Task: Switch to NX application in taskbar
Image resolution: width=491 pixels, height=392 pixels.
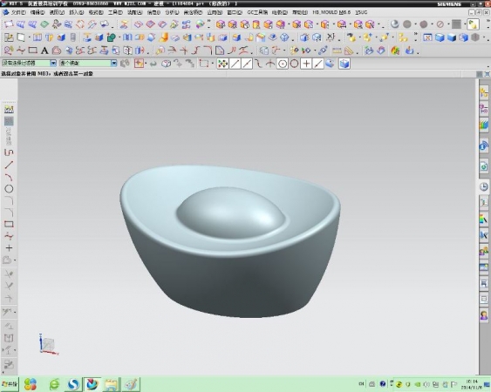Action: click(x=92, y=384)
